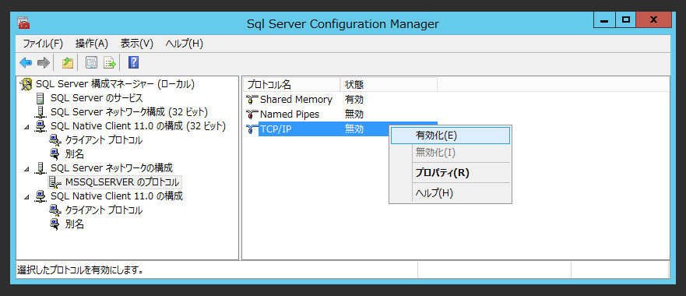Image resolution: width=686 pixels, height=296 pixels.
Task: Select クライアント プロトコル under 32-bit client
Action: click(x=104, y=140)
